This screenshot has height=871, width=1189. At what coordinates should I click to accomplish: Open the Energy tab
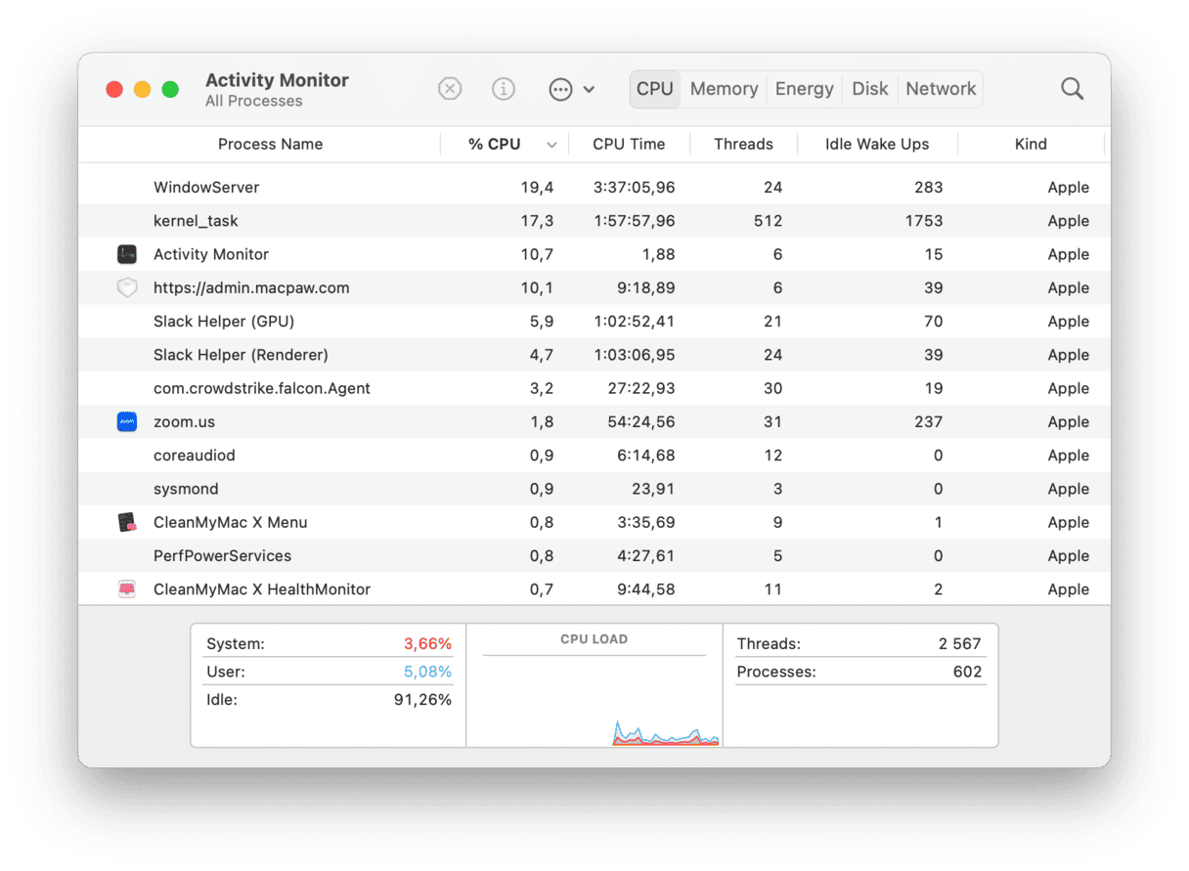[x=804, y=89]
